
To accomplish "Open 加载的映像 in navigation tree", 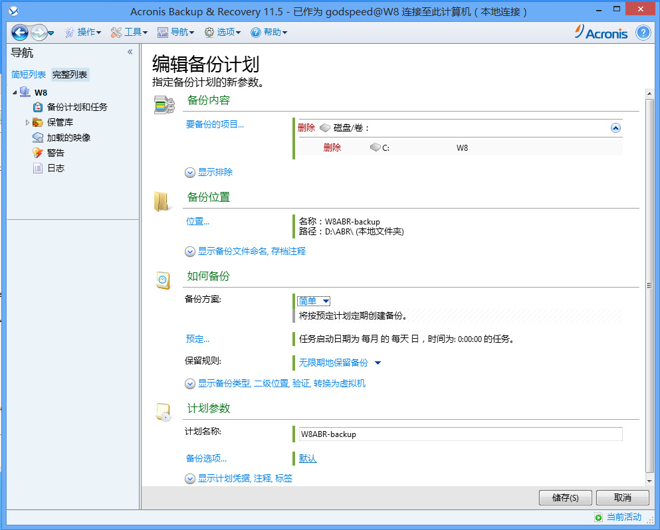I will (x=68, y=137).
